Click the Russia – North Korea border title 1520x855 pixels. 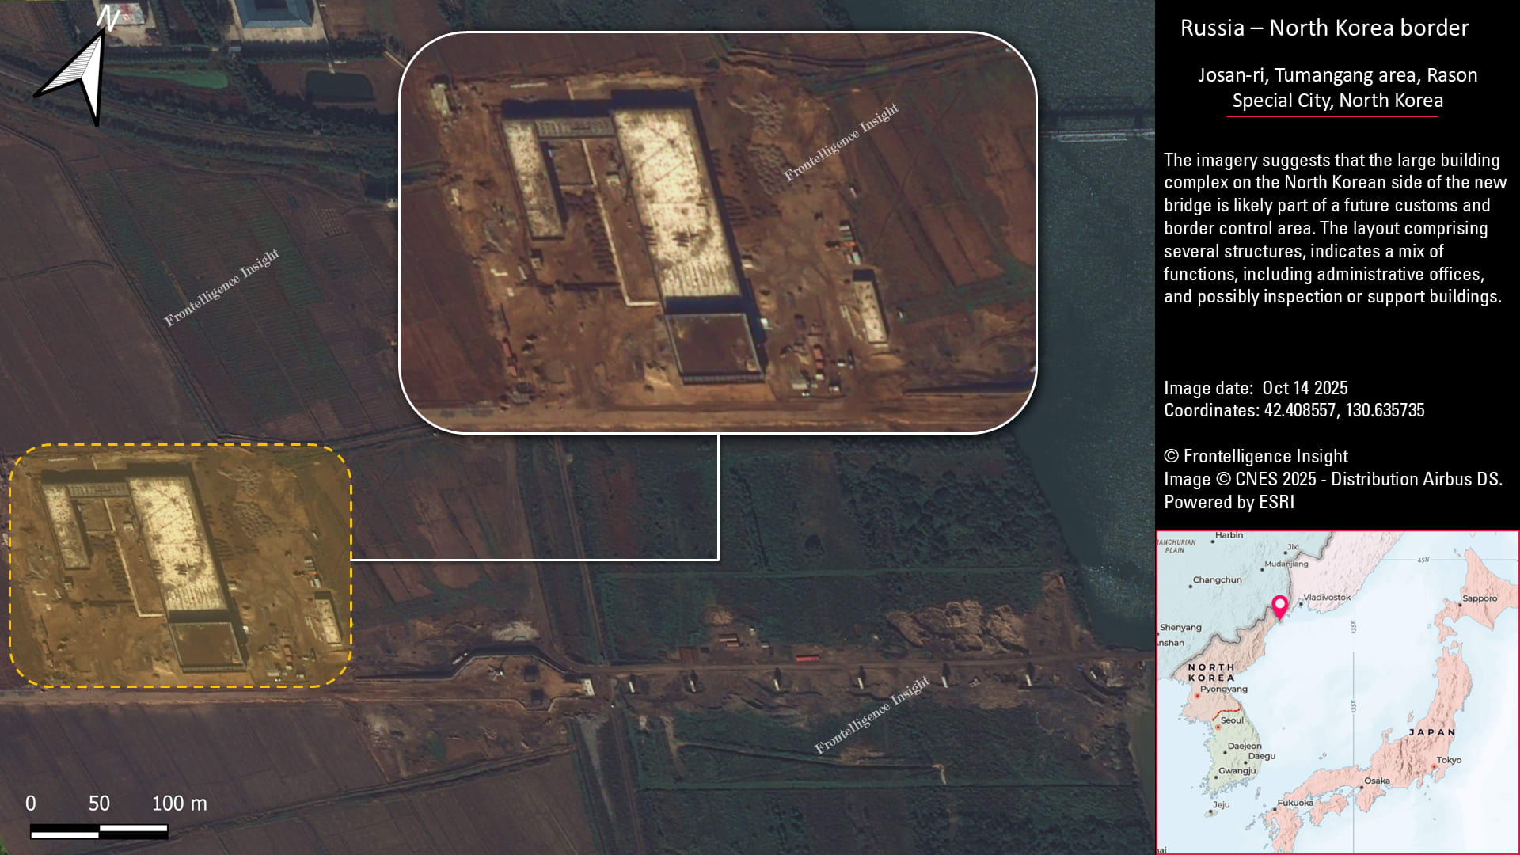tap(1324, 28)
